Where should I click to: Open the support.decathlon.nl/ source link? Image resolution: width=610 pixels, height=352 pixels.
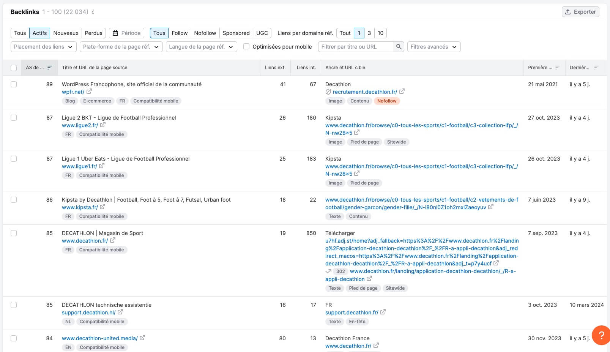click(88, 313)
